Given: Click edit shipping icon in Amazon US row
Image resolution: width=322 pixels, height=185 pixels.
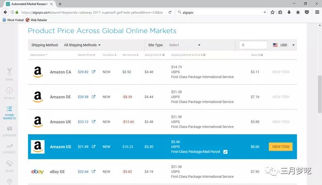Looking at the screenshot, I should [x=225, y=152].
